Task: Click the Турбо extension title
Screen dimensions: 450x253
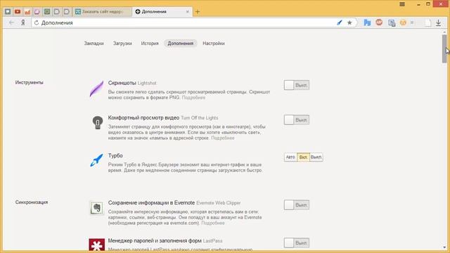Action: point(115,156)
